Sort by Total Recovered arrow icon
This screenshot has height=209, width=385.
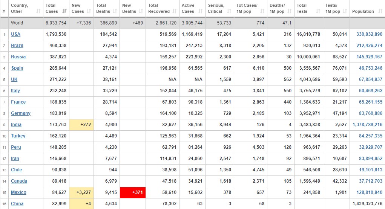tap(175, 11)
